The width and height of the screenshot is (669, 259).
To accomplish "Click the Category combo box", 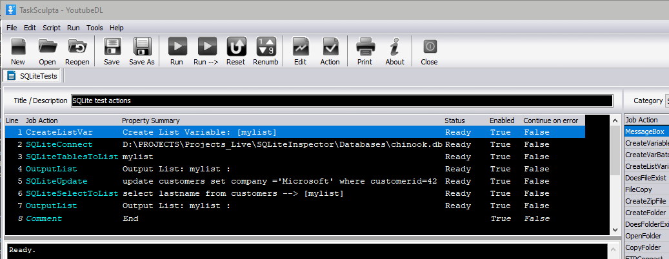I will (666, 101).
